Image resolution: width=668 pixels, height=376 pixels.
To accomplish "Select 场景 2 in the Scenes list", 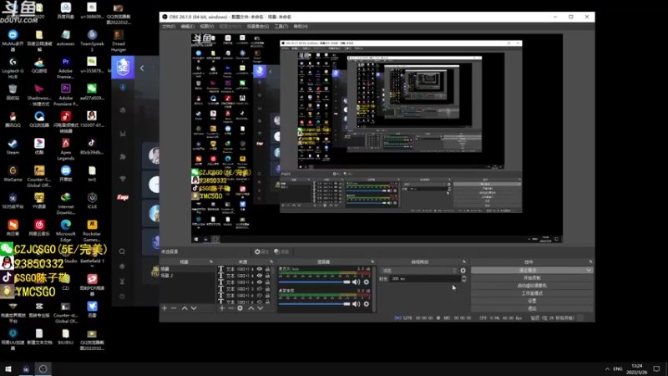I will pos(166,276).
